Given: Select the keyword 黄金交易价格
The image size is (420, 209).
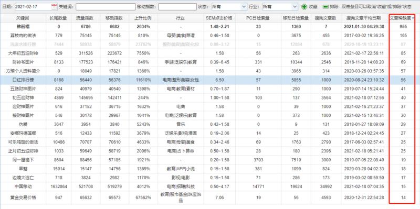Looking at the screenshot, I should pos(23,198).
